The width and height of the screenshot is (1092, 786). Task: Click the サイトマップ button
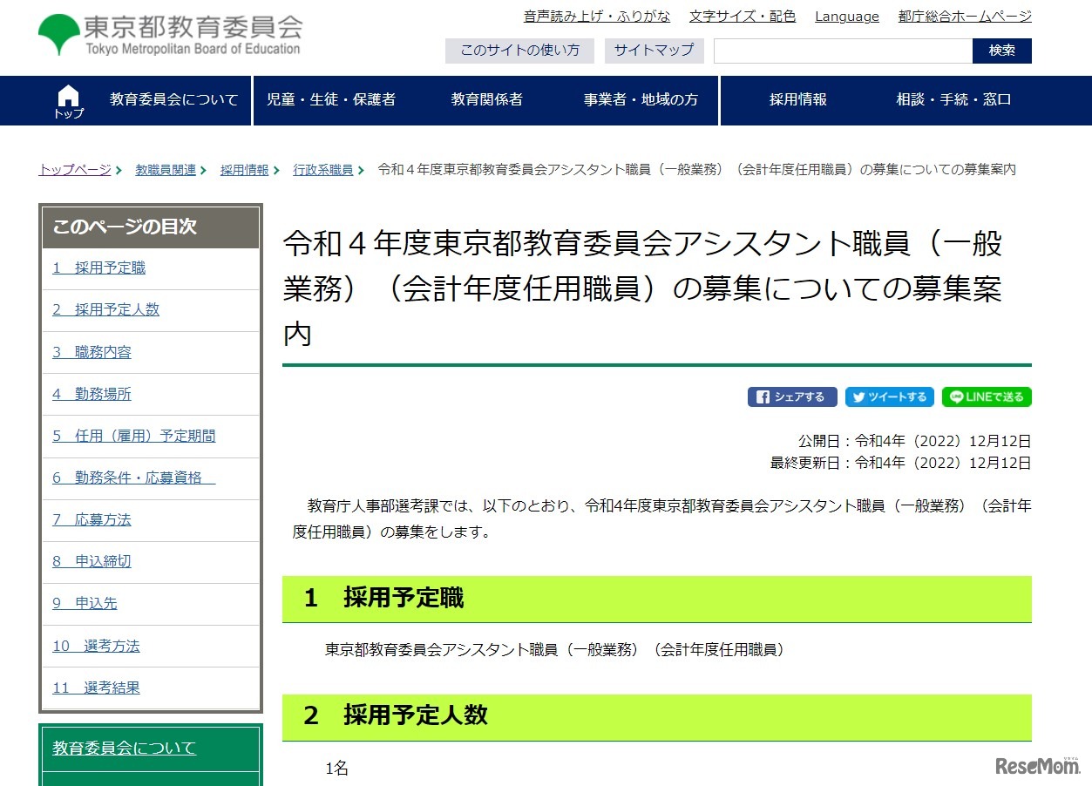click(654, 51)
